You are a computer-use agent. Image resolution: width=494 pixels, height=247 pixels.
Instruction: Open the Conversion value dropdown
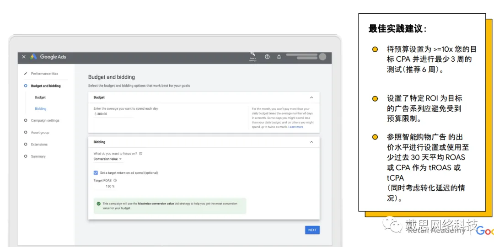click(108, 159)
